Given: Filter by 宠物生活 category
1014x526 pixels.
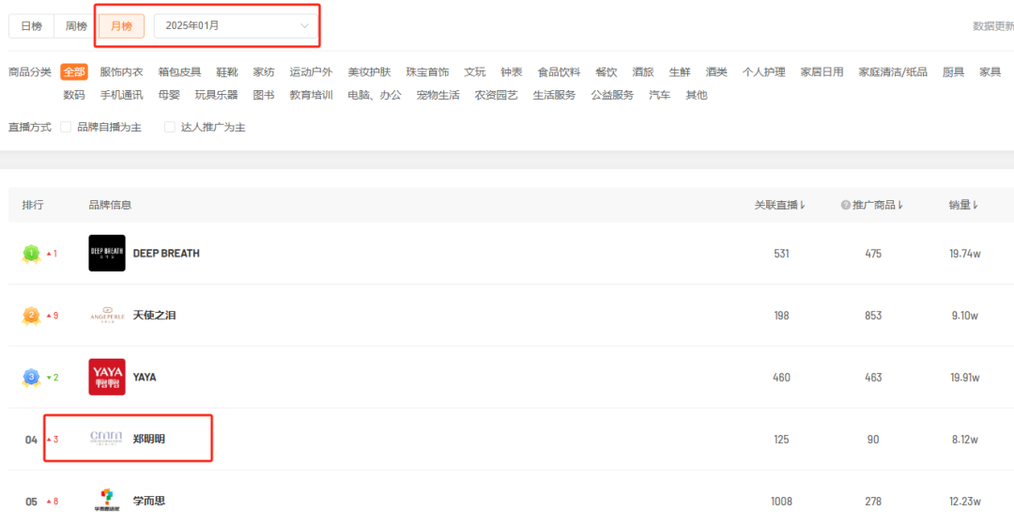Looking at the screenshot, I should coord(438,95).
